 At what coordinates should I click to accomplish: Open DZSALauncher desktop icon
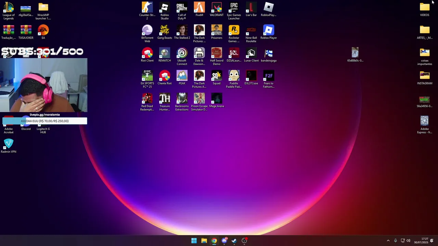(x=234, y=55)
